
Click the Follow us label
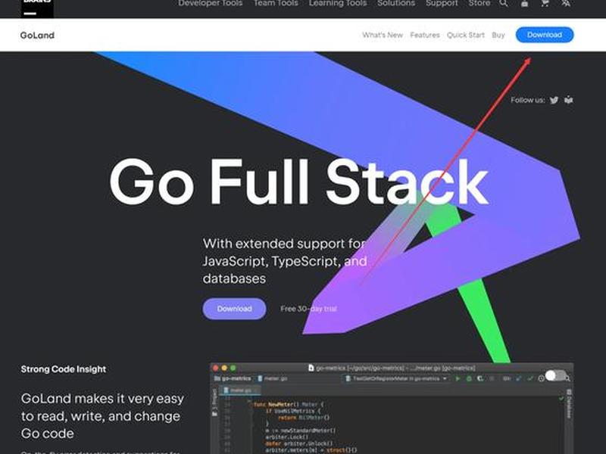(527, 101)
